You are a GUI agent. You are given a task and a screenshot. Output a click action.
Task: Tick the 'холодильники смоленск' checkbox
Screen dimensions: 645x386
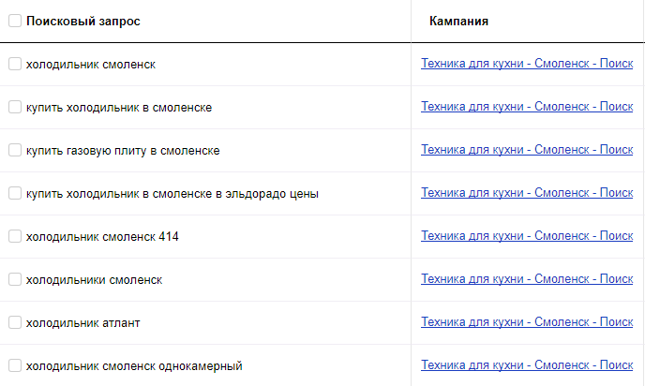(15, 279)
